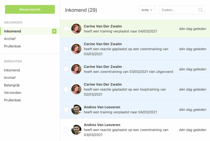Click the Inkomend (29) heading
The image size is (210, 141).
pyautogui.click(x=81, y=10)
